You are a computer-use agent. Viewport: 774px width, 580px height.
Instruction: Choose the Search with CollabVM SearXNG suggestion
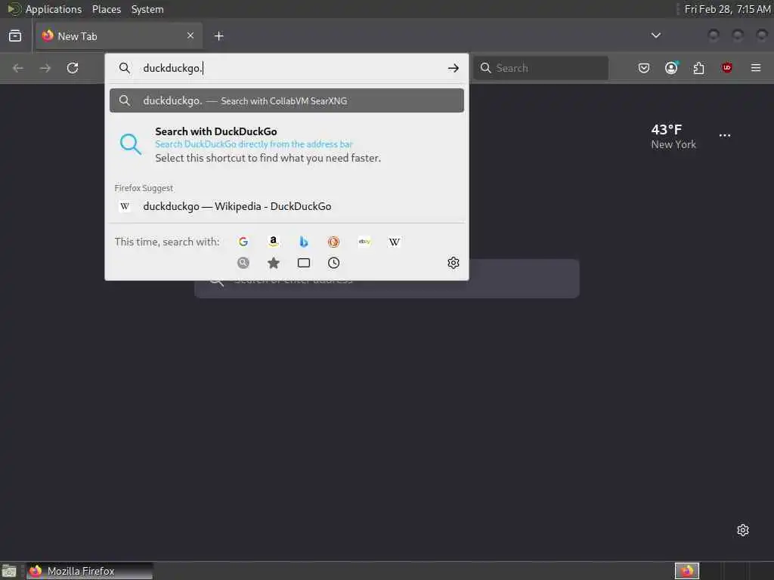[286, 100]
